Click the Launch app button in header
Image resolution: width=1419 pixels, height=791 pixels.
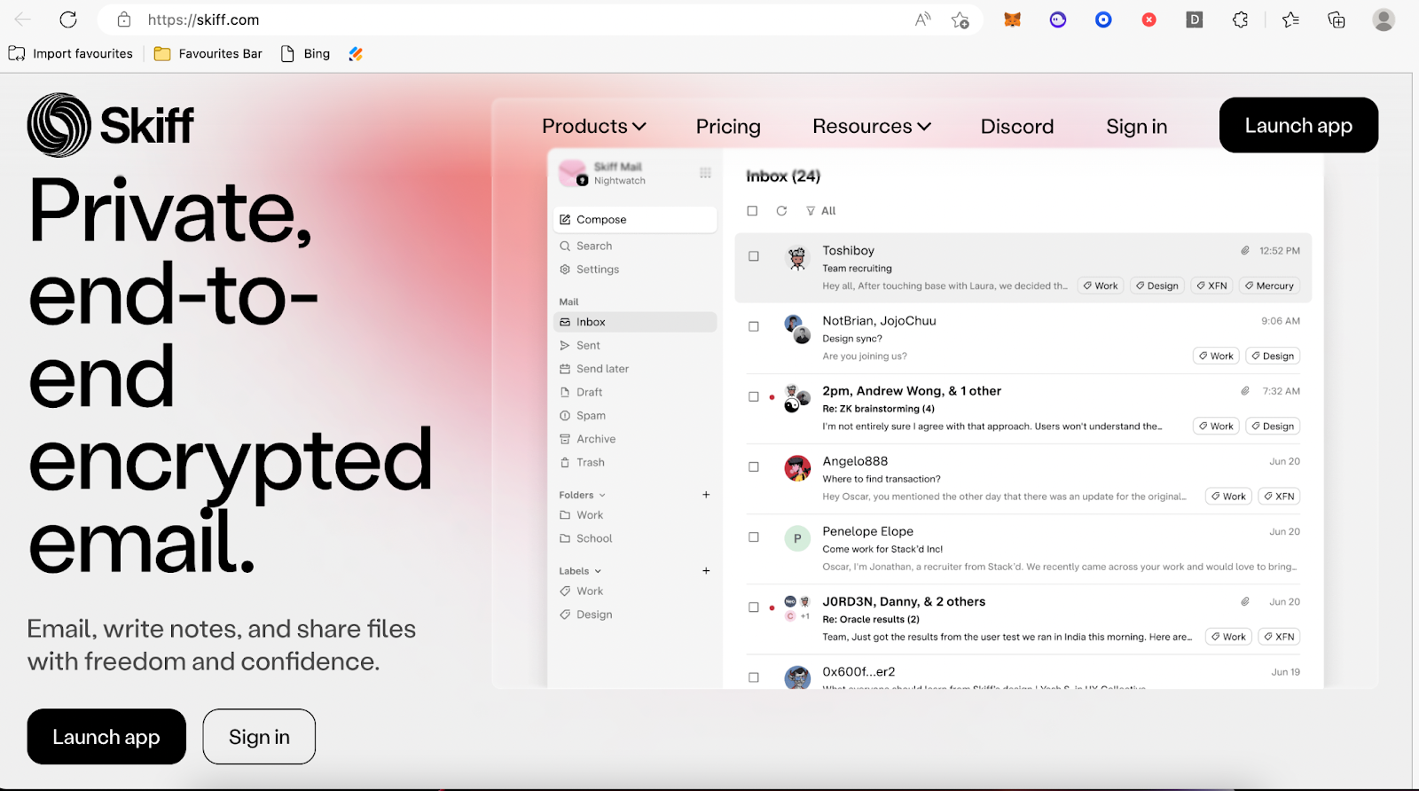[1298, 125]
